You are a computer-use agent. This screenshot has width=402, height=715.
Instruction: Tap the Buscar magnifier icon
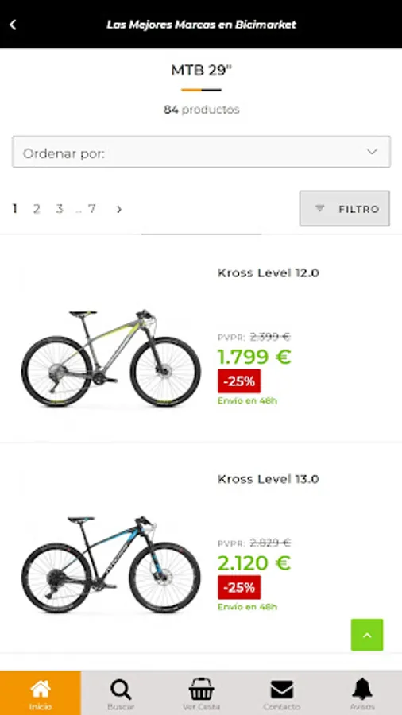click(x=121, y=690)
